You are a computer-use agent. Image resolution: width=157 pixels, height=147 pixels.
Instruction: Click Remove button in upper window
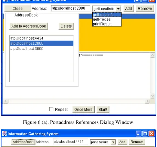point(145,9)
